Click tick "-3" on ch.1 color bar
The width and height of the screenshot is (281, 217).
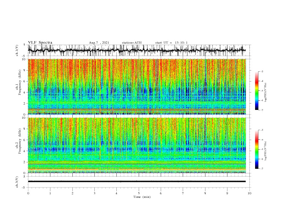[x=262, y=71]
